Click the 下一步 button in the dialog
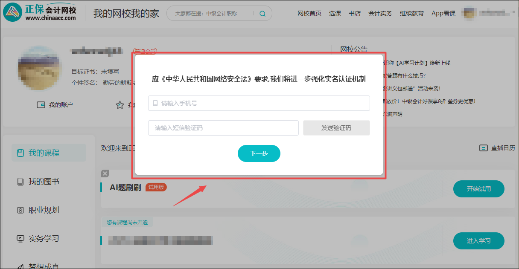Viewport: 519px width, 269px height. tap(259, 153)
